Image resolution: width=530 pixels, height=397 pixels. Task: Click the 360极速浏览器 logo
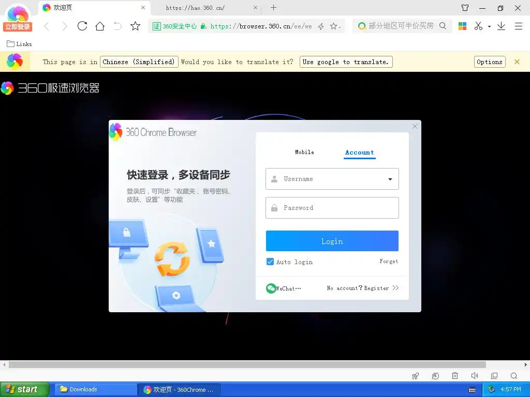pyautogui.click(x=50, y=88)
